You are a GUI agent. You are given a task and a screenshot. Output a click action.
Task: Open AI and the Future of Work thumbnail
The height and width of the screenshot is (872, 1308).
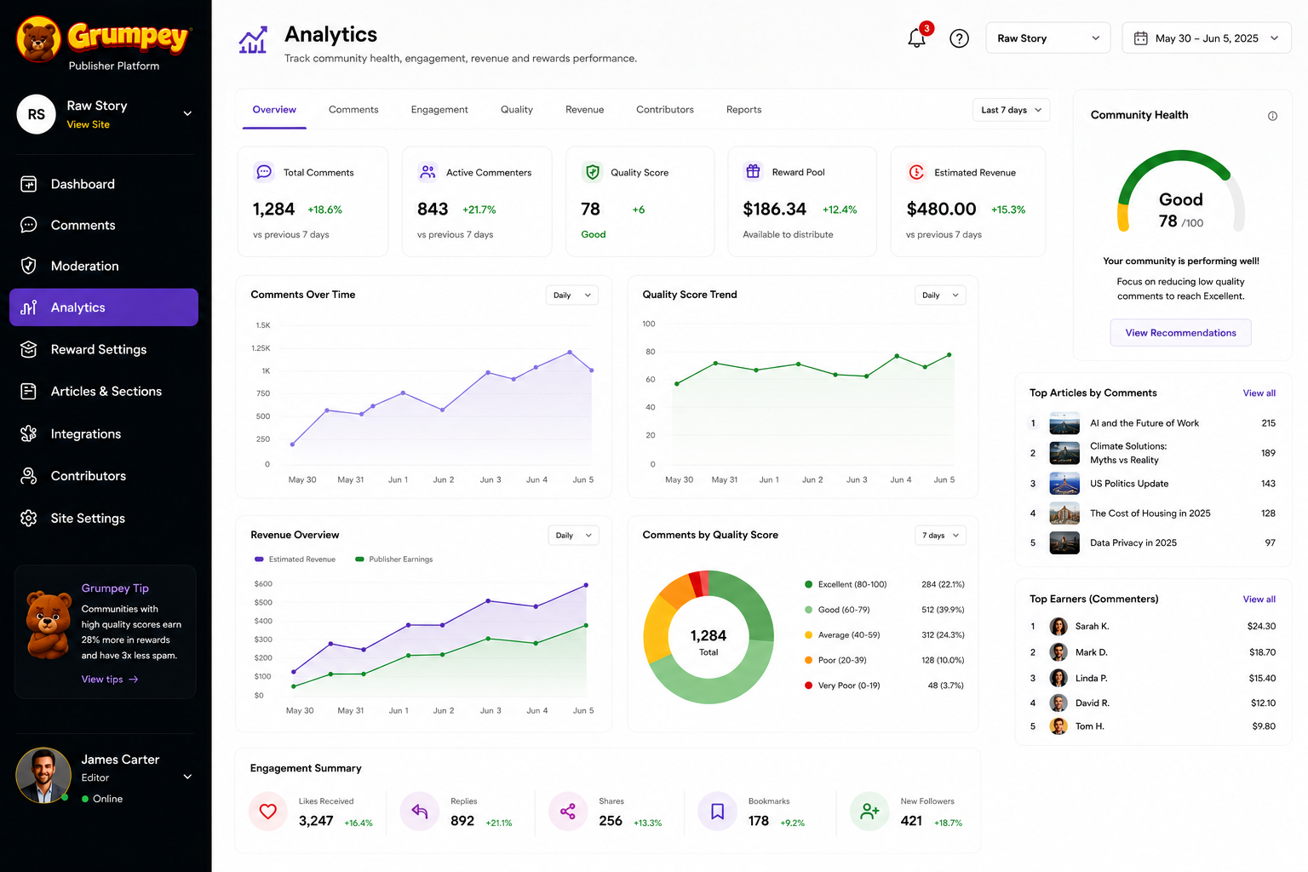click(1064, 423)
